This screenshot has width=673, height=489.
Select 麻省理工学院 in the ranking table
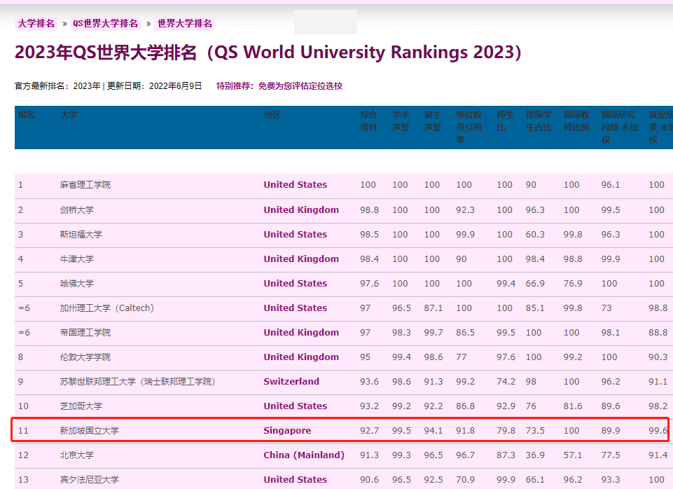tap(85, 185)
